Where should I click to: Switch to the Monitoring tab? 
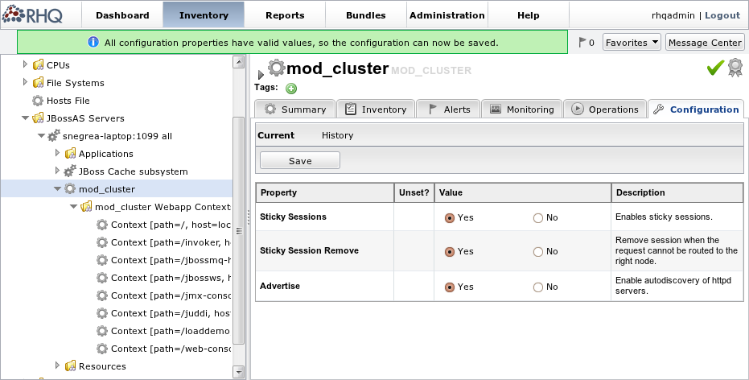[x=522, y=109]
